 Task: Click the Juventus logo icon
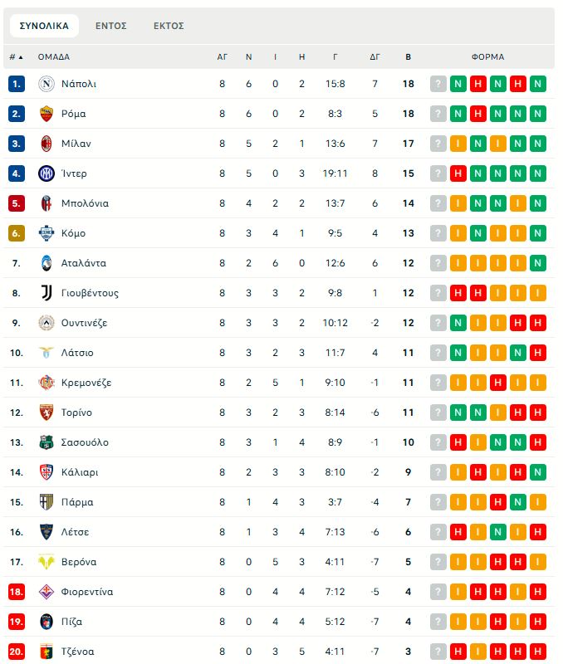(46, 293)
